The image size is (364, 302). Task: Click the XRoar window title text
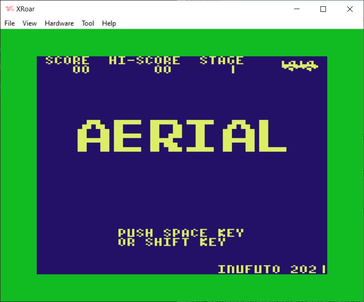(26, 9)
